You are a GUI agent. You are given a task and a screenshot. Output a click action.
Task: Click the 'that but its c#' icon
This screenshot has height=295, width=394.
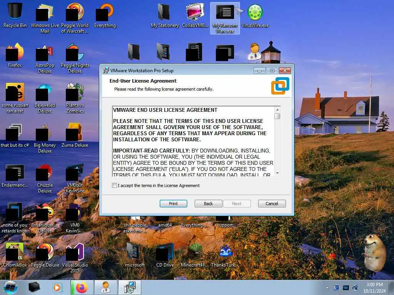15,135
